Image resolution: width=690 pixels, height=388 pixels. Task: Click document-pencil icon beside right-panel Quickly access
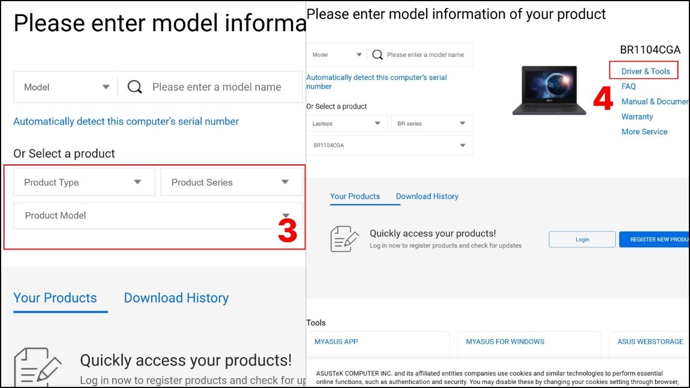pos(344,239)
